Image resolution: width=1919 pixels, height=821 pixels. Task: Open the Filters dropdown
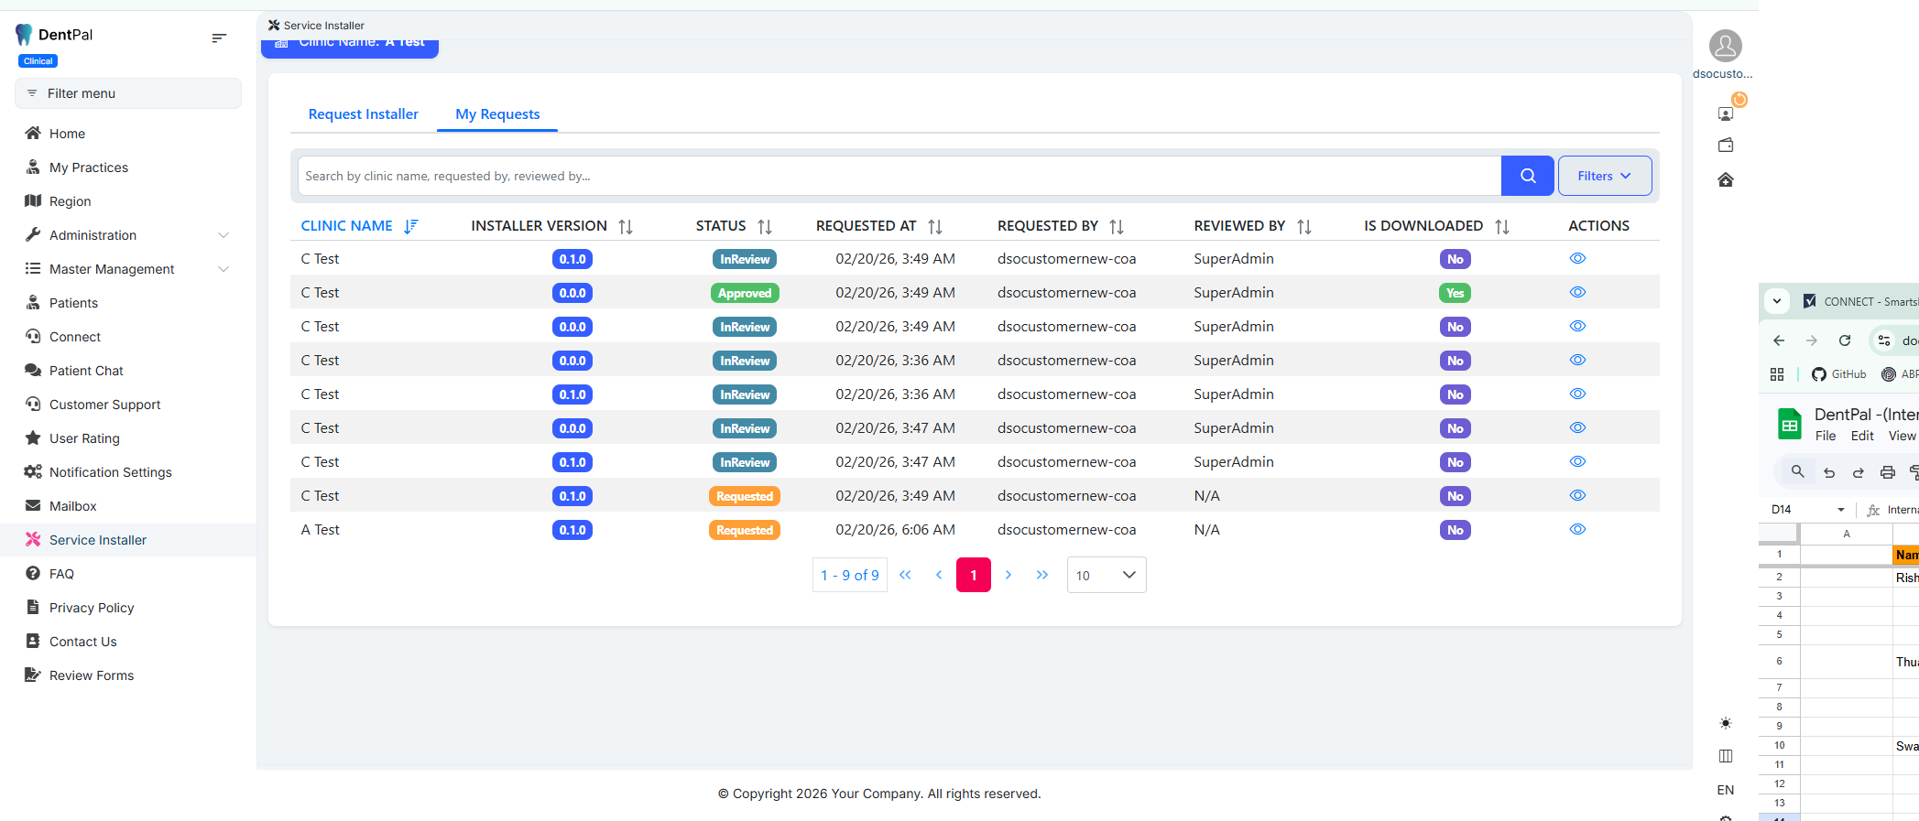coord(1604,176)
